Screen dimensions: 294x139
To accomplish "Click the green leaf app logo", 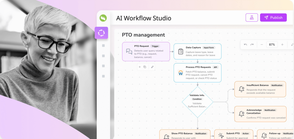I will pos(103,18).
